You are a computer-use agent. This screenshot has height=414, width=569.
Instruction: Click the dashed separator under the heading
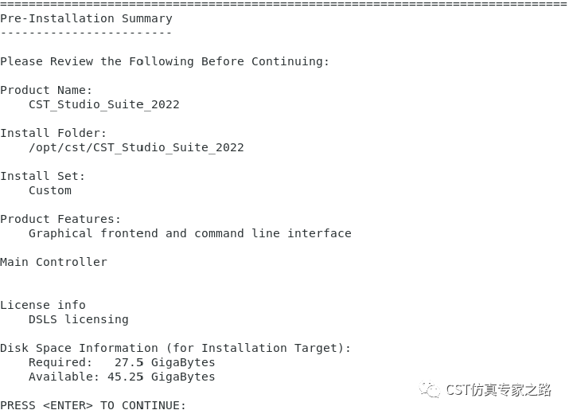(86, 33)
